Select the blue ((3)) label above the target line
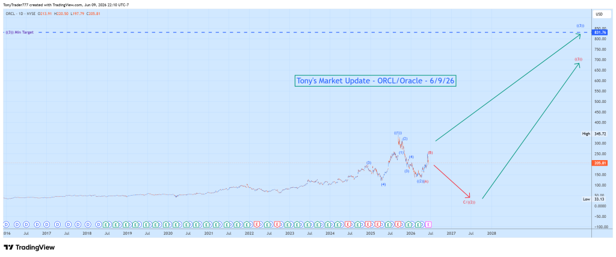 tap(581, 25)
